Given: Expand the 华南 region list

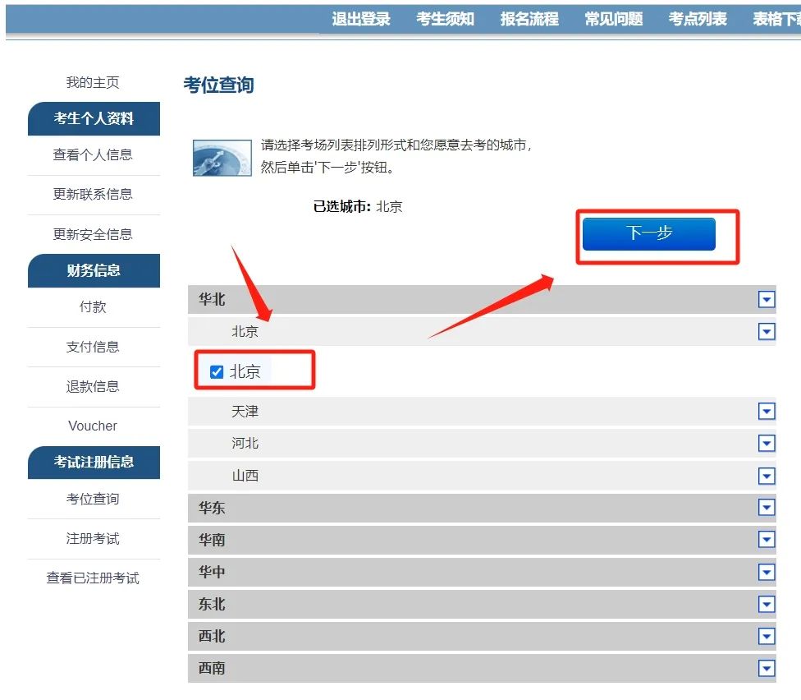Looking at the screenshot, I should click(x=766, y=539).
